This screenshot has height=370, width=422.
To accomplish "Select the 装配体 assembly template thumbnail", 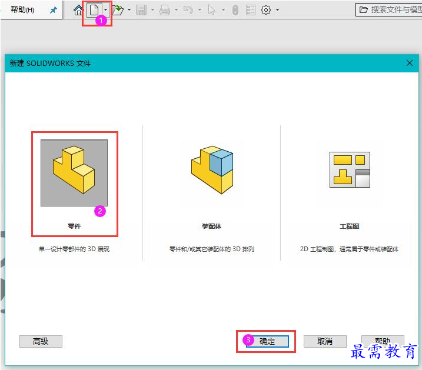I will [x=212, y=170].
